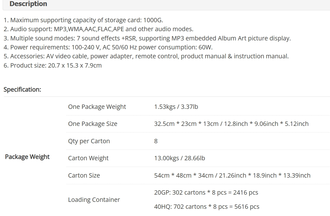Select the 40HQ 702 cartons line
This screenshot has width=330, height=216.
(x=207, y=207)
